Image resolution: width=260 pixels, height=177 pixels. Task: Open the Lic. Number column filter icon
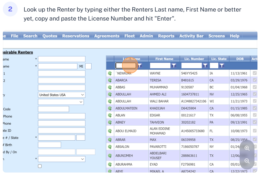point(205,66)
